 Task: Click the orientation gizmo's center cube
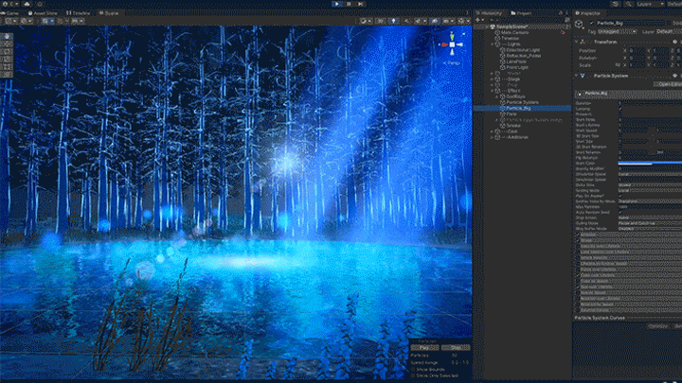(x=452, y=44)
